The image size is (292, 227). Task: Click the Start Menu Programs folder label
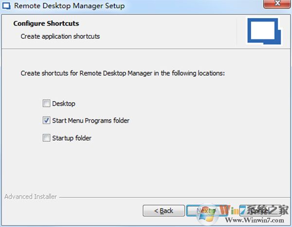(91, 121)
